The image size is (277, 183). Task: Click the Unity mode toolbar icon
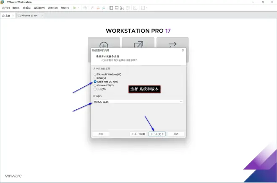point(128,8)
